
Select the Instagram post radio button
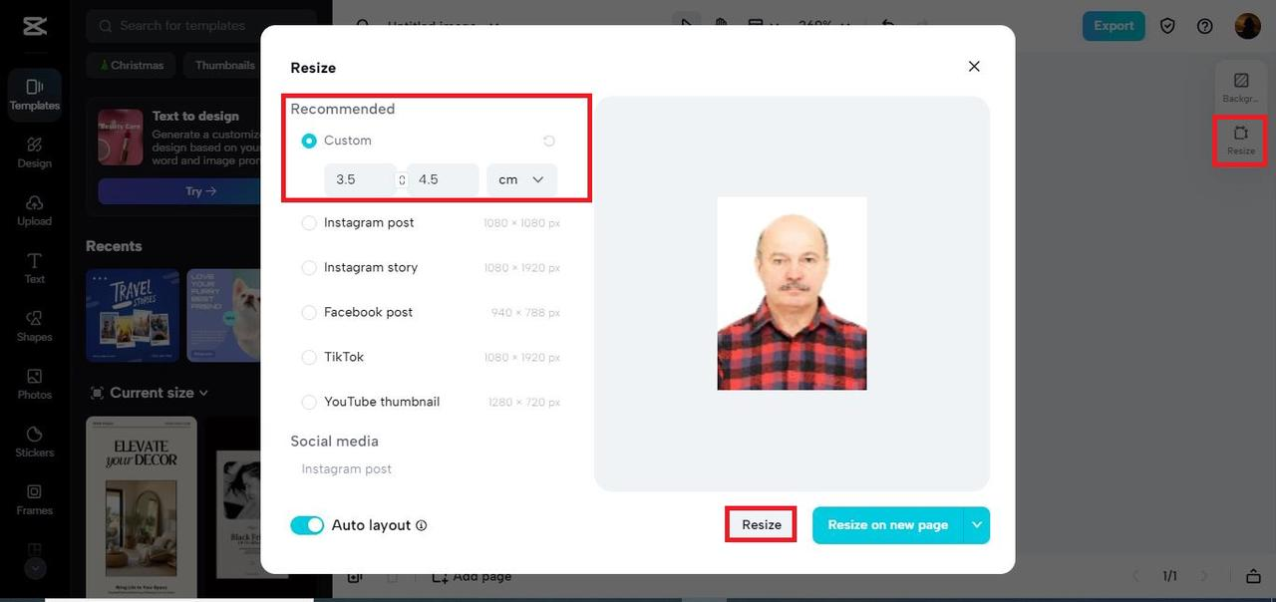tap(309, 223)
